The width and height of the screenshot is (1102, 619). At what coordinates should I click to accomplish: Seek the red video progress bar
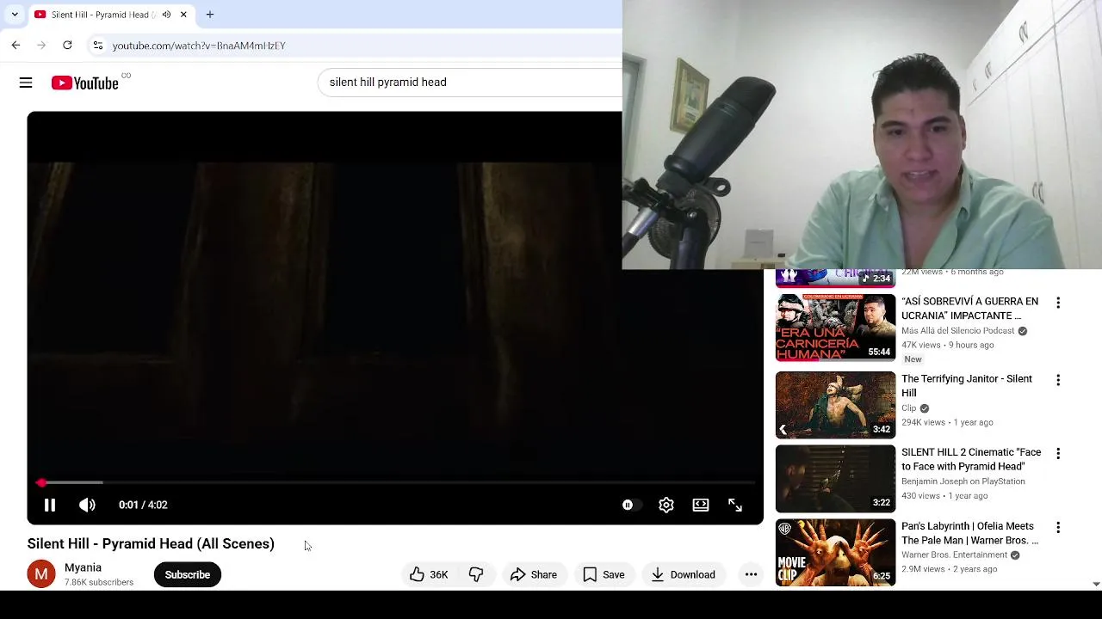point(396,482)
